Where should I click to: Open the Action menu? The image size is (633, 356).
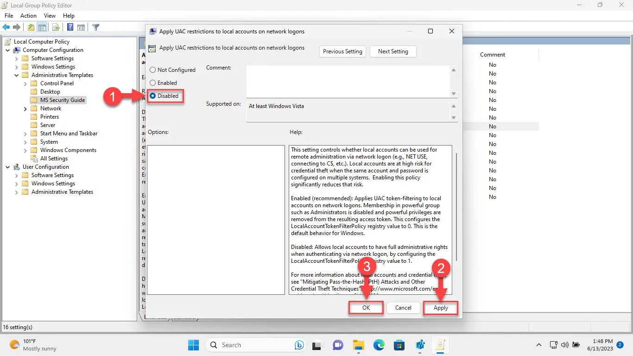28,16
